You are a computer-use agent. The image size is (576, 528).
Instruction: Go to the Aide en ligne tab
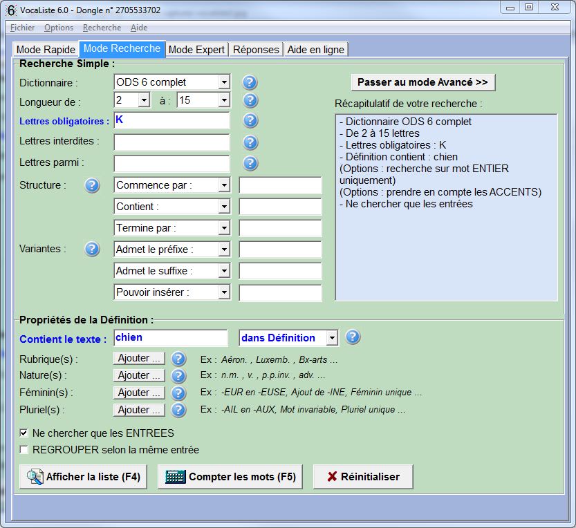coord(315,50)
